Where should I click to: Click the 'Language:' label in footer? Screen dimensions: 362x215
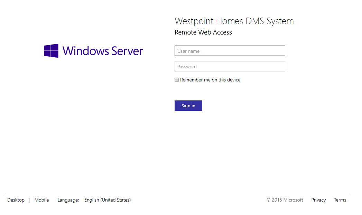[68, 200]
